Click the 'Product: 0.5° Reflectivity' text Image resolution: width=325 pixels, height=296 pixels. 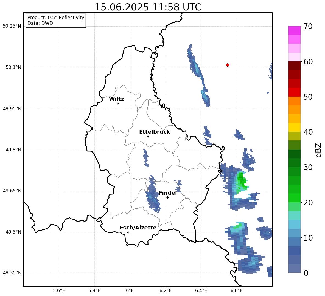[x=56, y=17]
